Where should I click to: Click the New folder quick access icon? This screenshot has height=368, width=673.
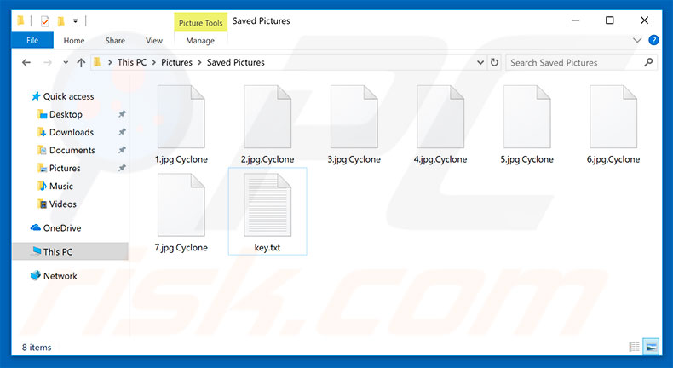tap(61, 20)
